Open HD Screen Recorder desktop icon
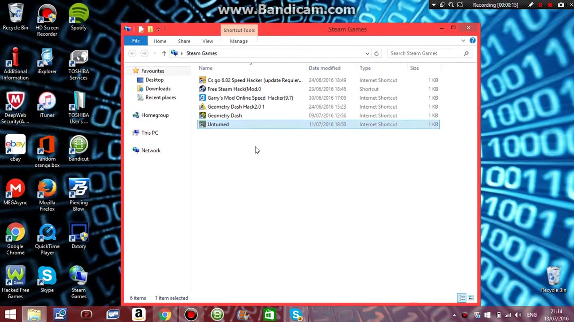The height and width of the screenshot is (322, 574). pos(47,21)
